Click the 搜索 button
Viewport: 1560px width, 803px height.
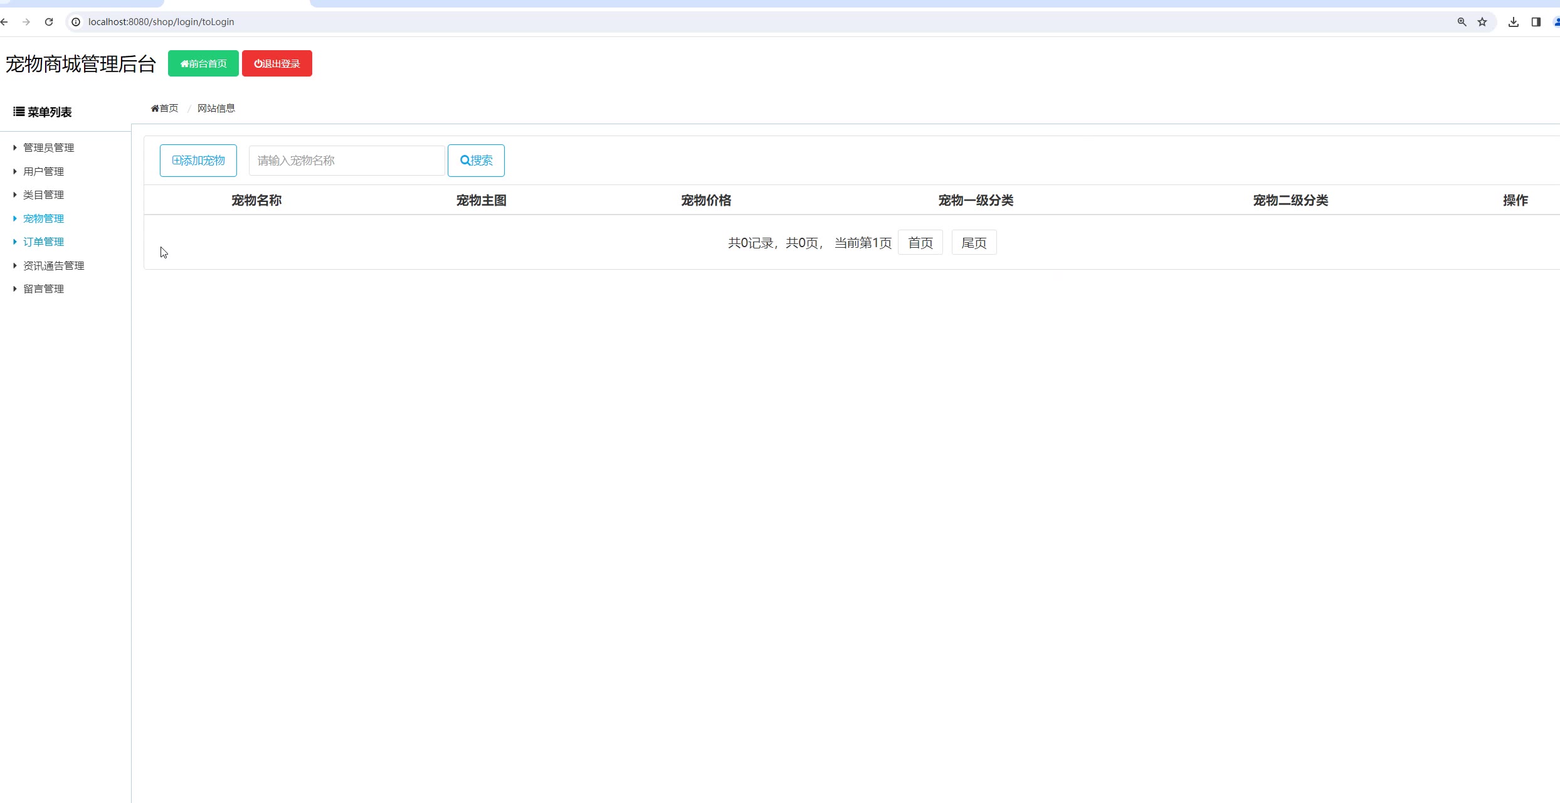click(476, 161)
